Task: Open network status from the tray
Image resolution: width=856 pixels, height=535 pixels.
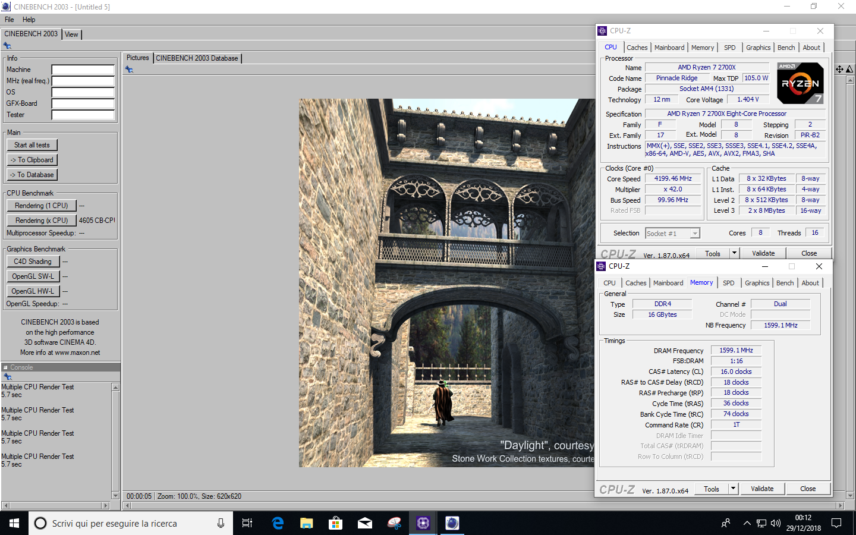Action: click(761, 523)
